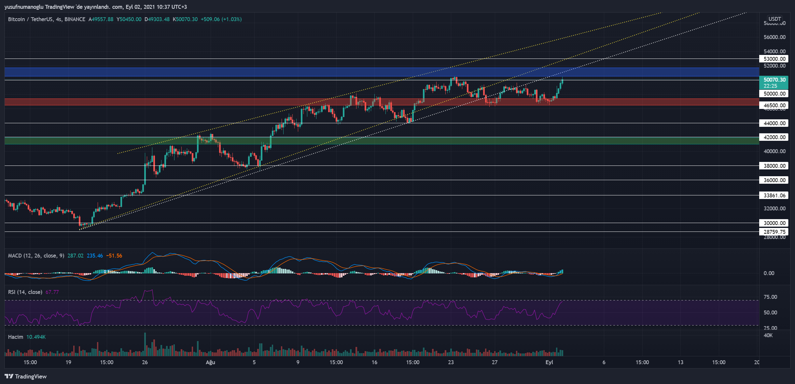
Task: Select the RSI (14, close) indicator label
Action: click(x=25, y=292)
